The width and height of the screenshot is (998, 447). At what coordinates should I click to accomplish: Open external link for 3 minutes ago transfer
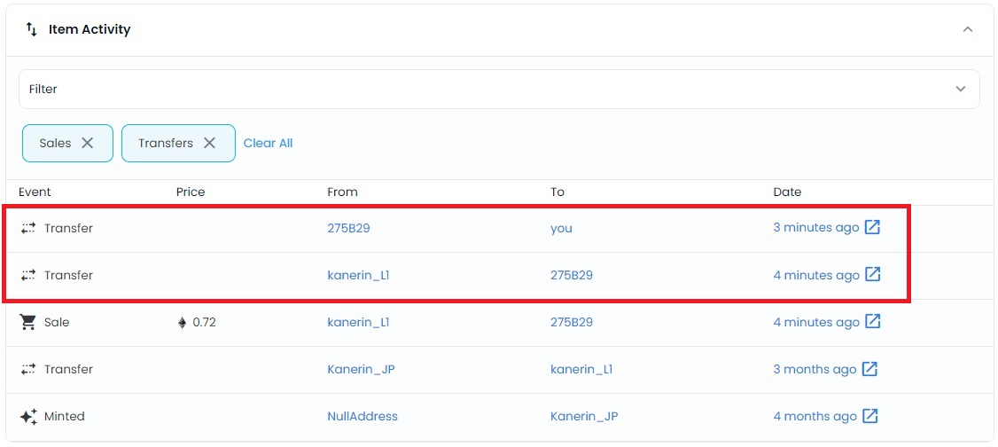pos(872,227)
